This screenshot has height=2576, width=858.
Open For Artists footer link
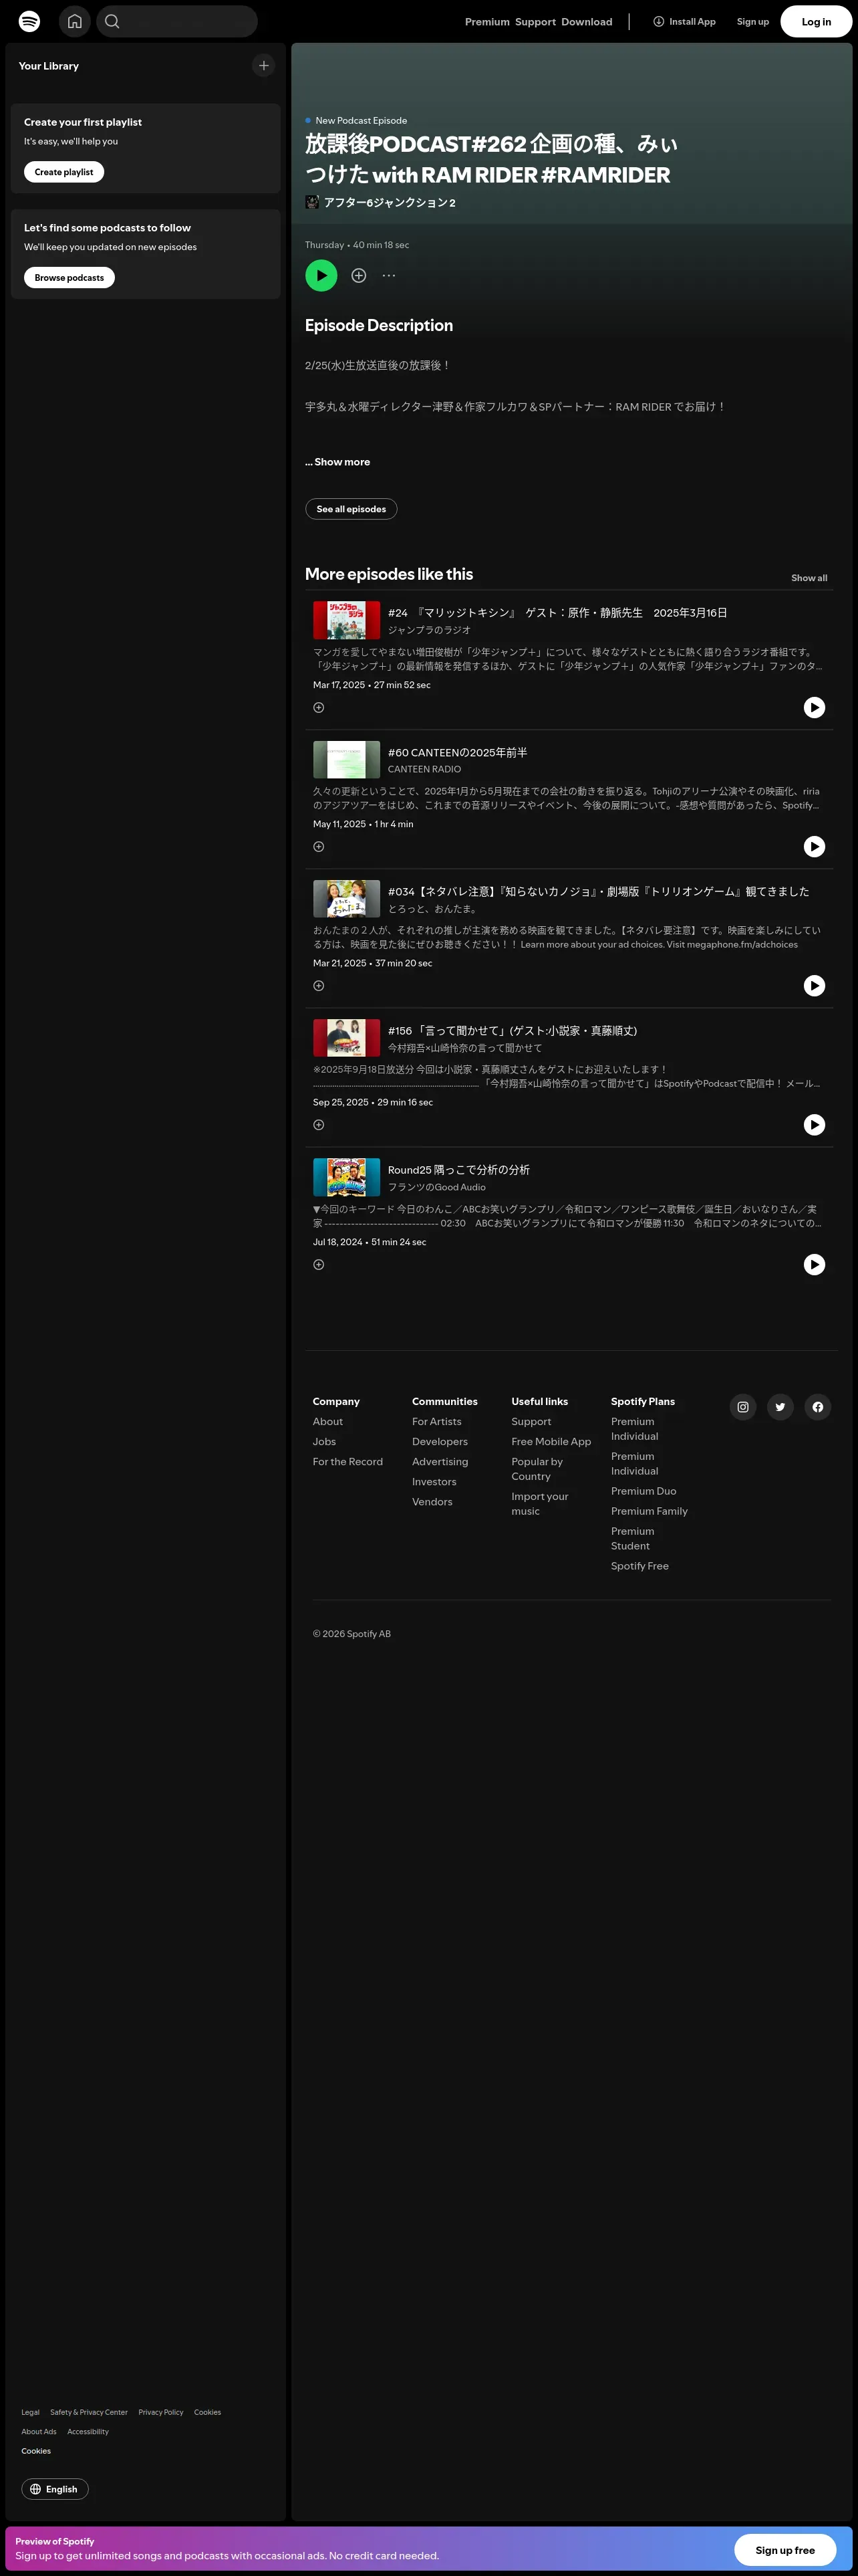[436, 1421]
